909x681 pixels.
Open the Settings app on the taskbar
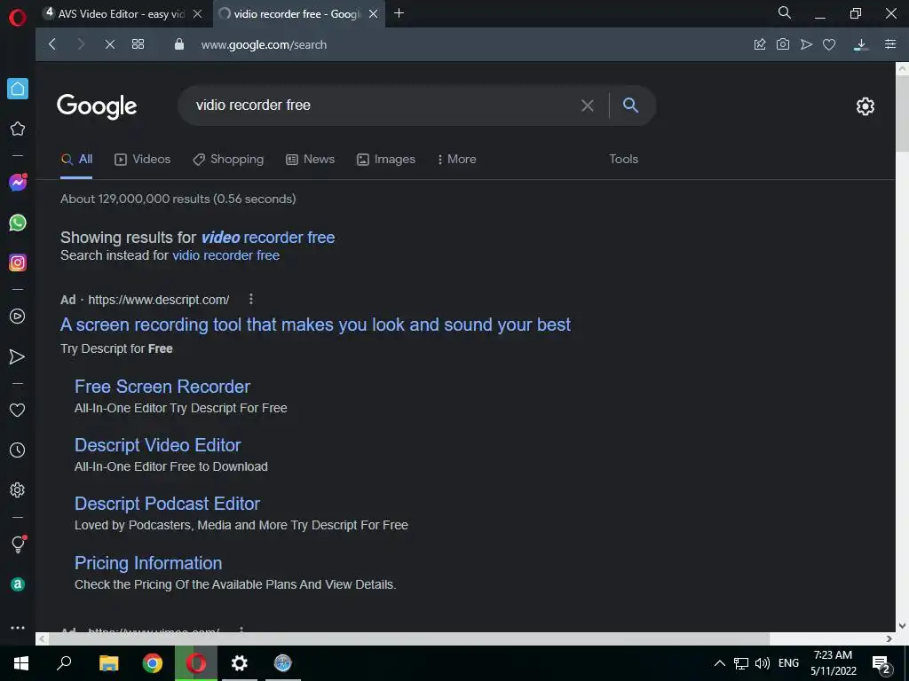click(x=240, y=663)
